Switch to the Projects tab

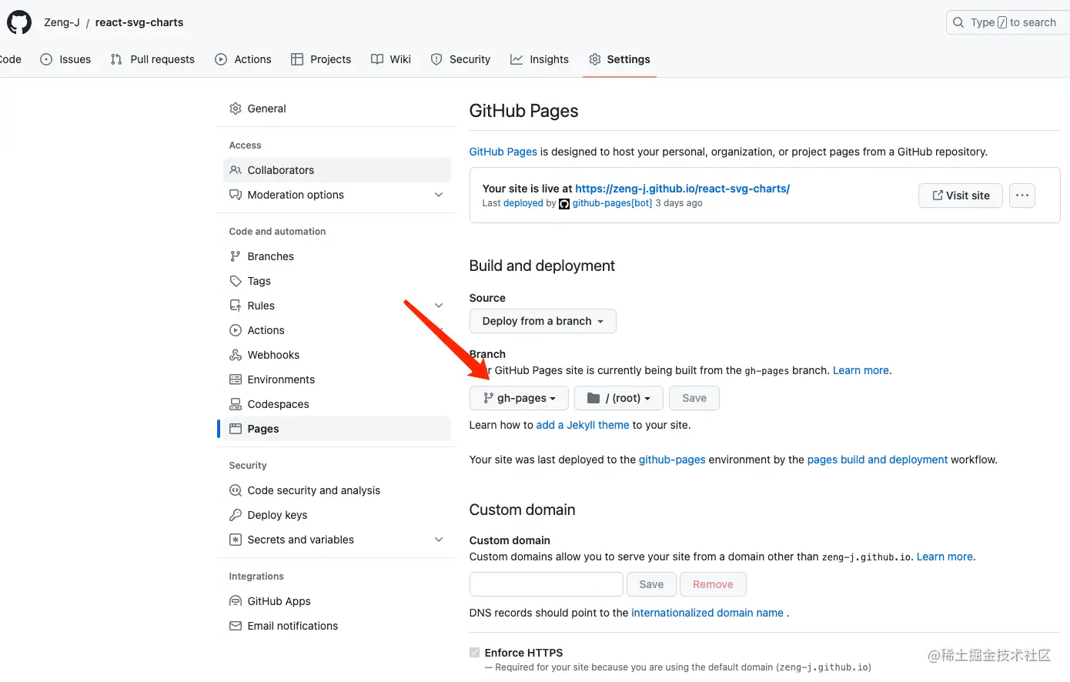321,59
